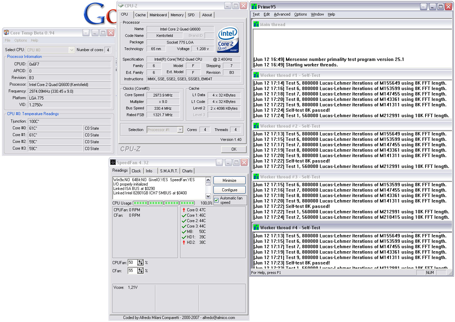Open the Options menu in Core Temp
455x322 pixels.
pyautogui.click(x=20, y=40)
